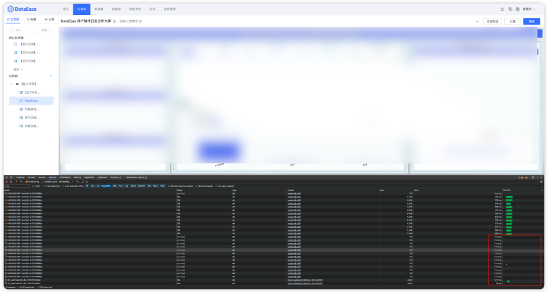Click the info icon after creator name
The image size is (548, 293).
click(140, 21)
